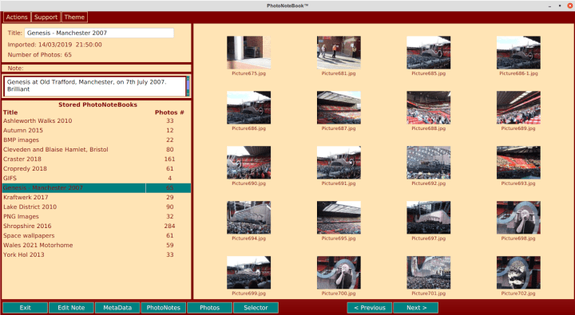Click the photo count 161 for Craster 2018

coord(169,159)
